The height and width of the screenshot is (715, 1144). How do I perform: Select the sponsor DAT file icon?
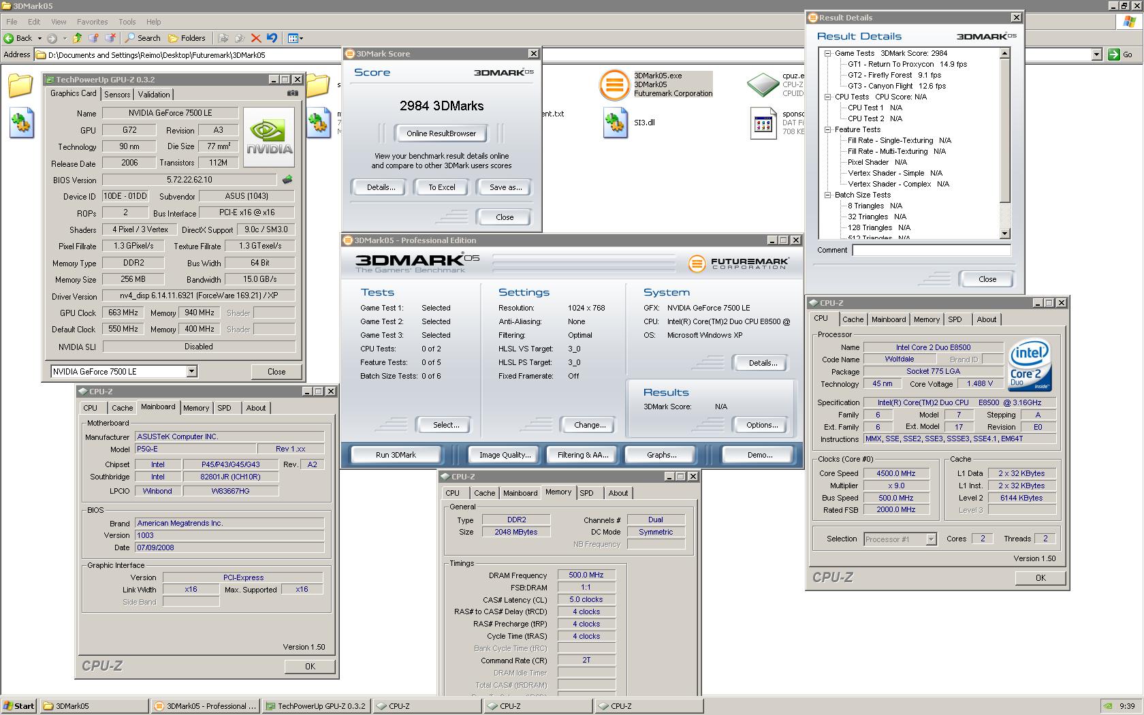763,123
